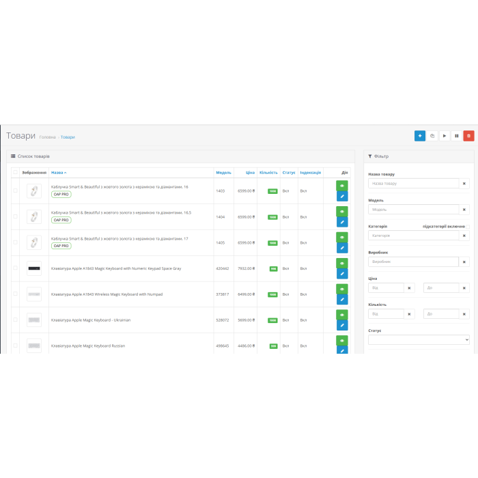The image size is (478, 478).
Task: Clear the Модель filter field
Action: tap(464, 210)
